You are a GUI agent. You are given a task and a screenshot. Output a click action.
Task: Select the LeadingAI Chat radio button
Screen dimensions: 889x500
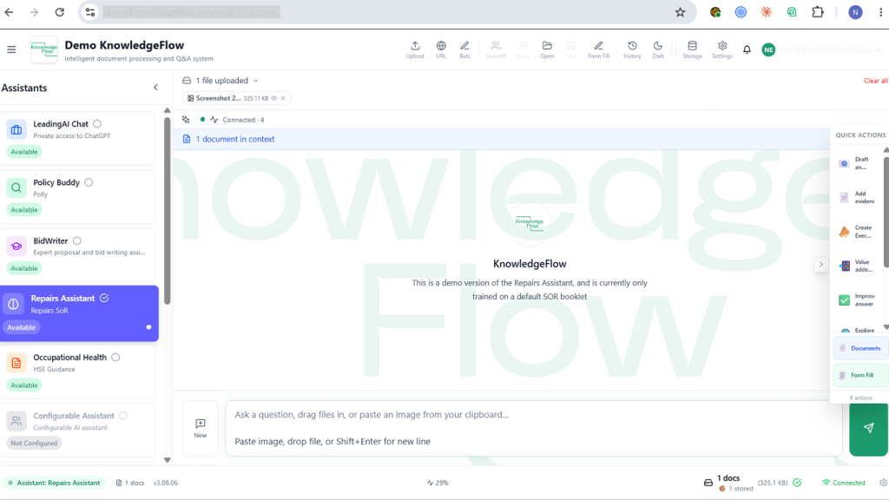[97, 123]
